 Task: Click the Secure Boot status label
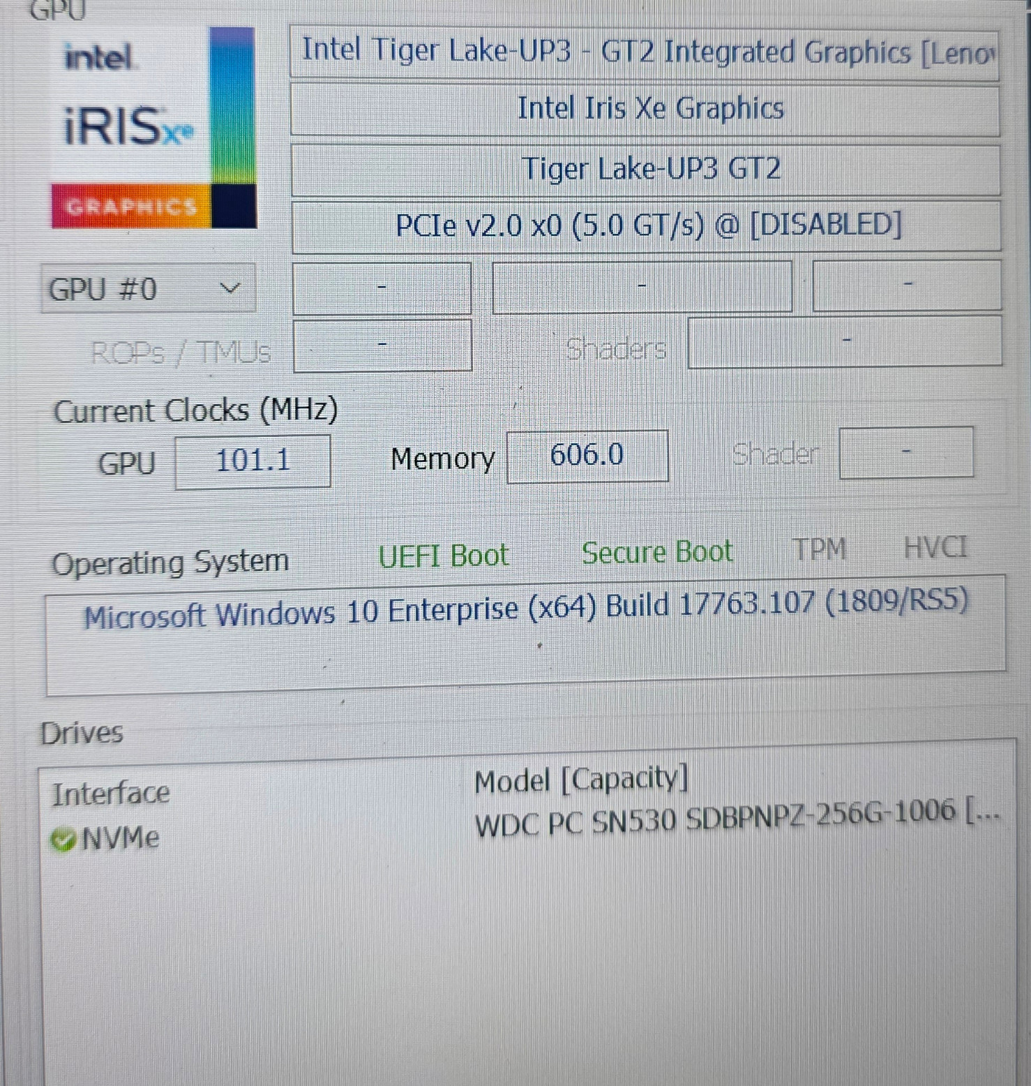pos(657,553)
